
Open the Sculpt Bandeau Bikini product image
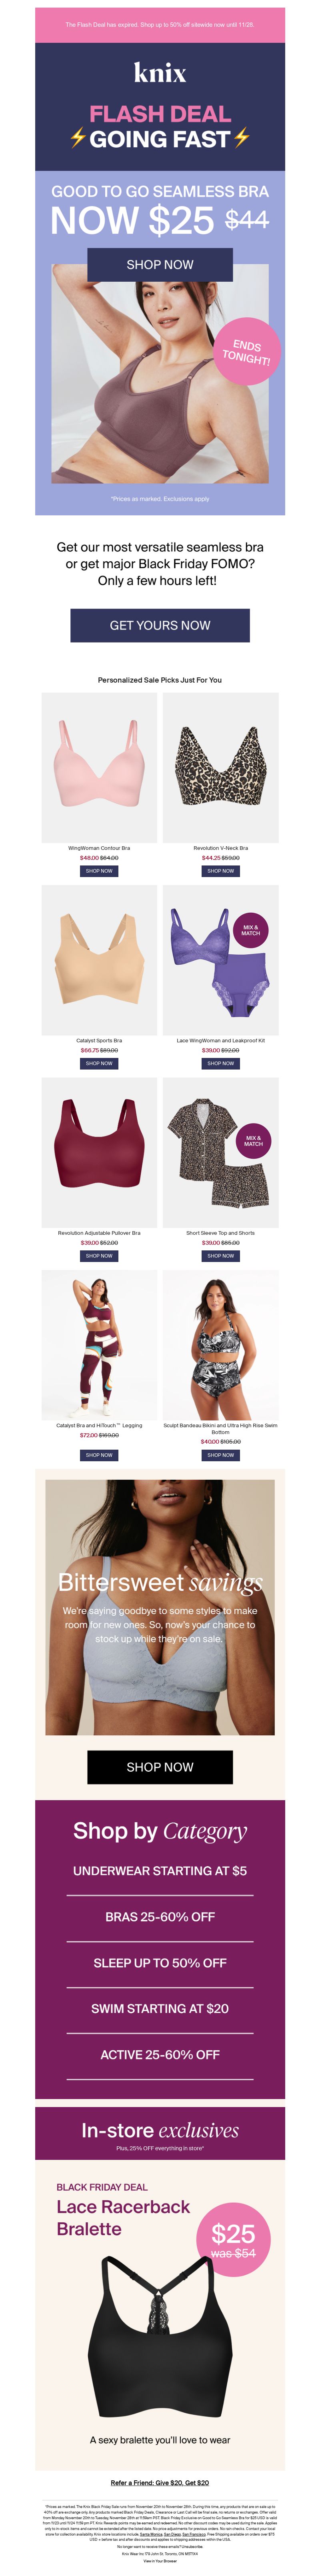pyautogui.click(x=221, y=1344)
